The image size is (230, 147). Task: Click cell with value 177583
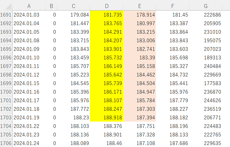tap(206, 83)
